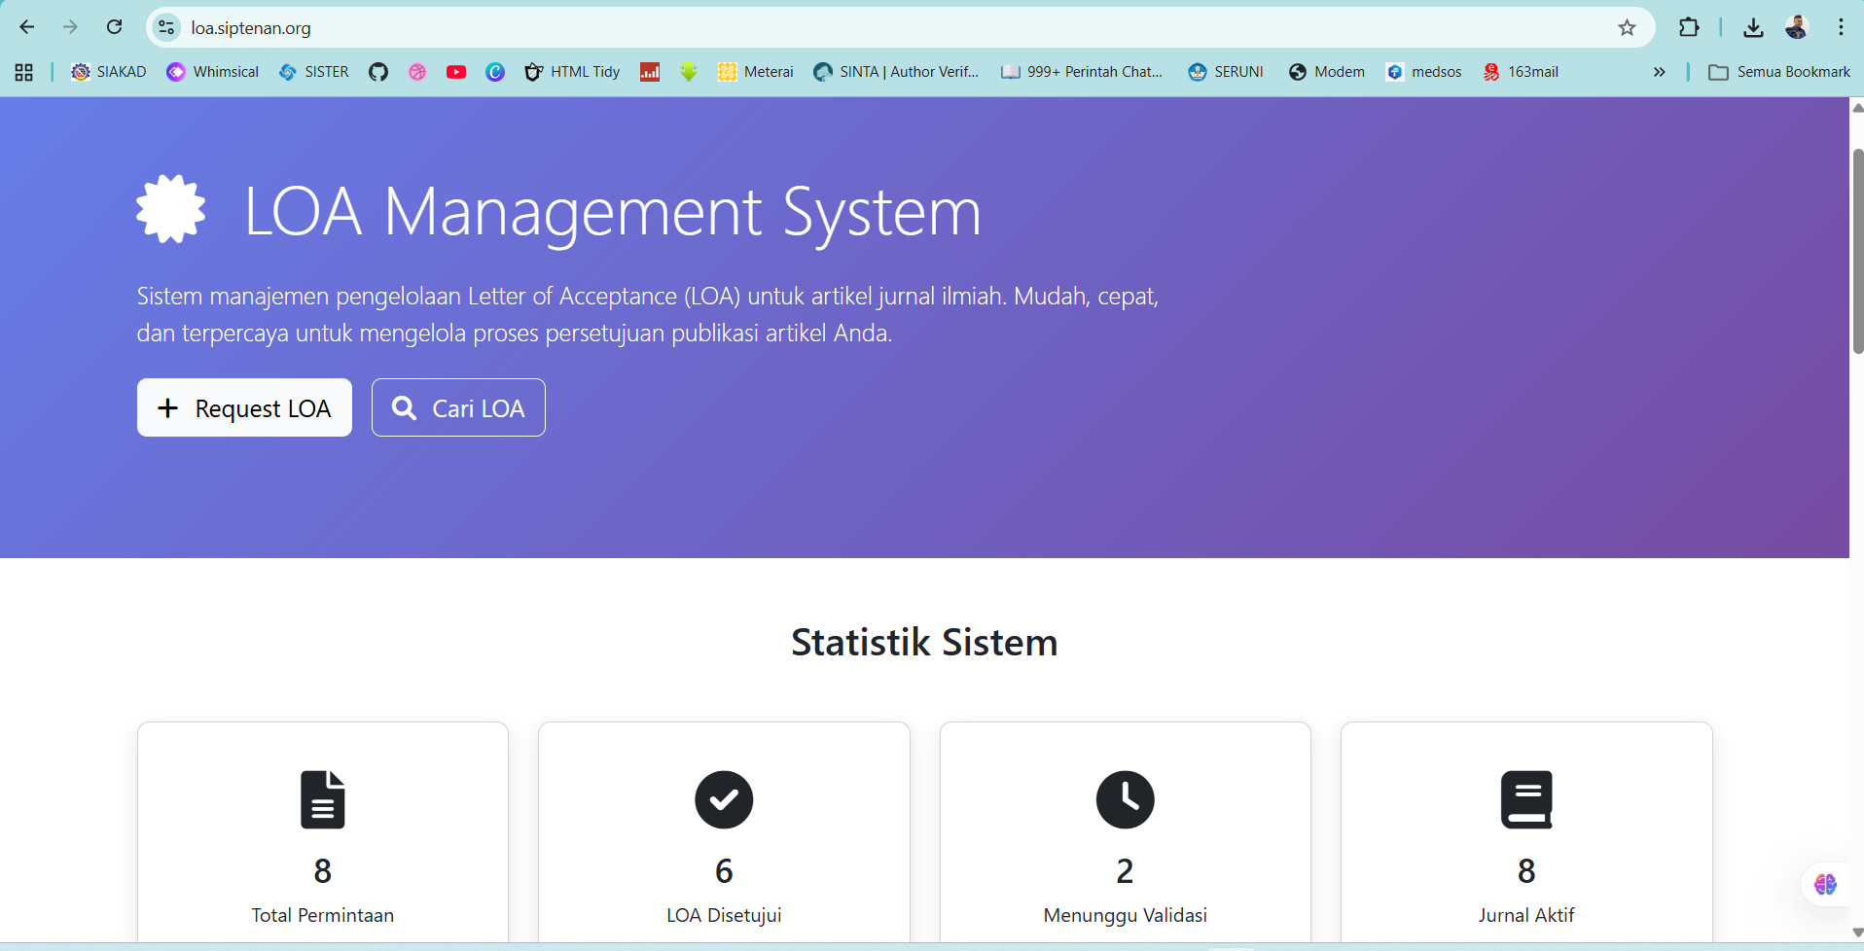Open the Whimsical bookmark
Image resolution: width=1864 pixels, height=951 pixels.
tap(212, 71)
